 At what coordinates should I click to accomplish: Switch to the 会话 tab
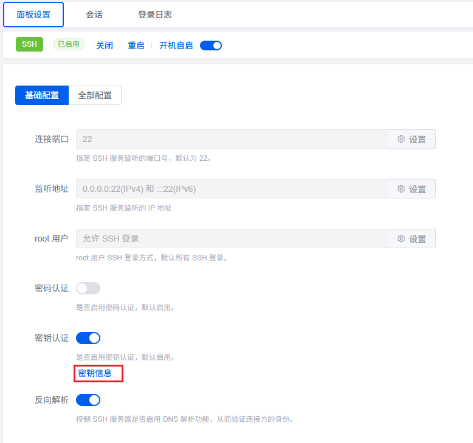pos(94,15)
